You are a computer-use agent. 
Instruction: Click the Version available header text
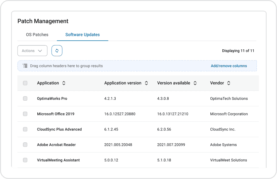click(x=174, y=83)
